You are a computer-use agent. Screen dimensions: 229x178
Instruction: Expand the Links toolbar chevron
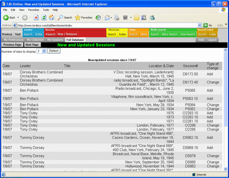[x=226, y=24]
